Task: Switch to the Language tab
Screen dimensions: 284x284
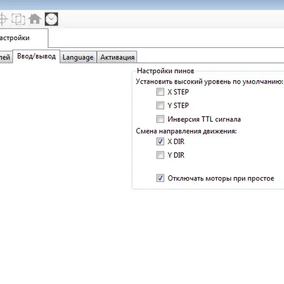Action: 78,57
